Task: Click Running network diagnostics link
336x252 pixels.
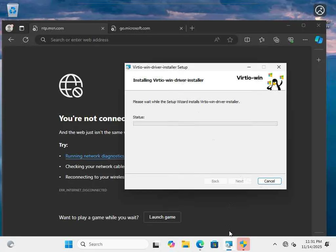Action: point(95,156)
